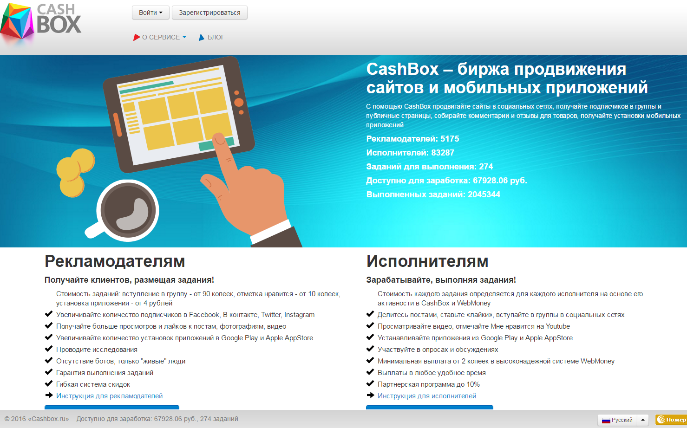Click the blue triangle icon beside БЛОГ

tap(202, 37)
